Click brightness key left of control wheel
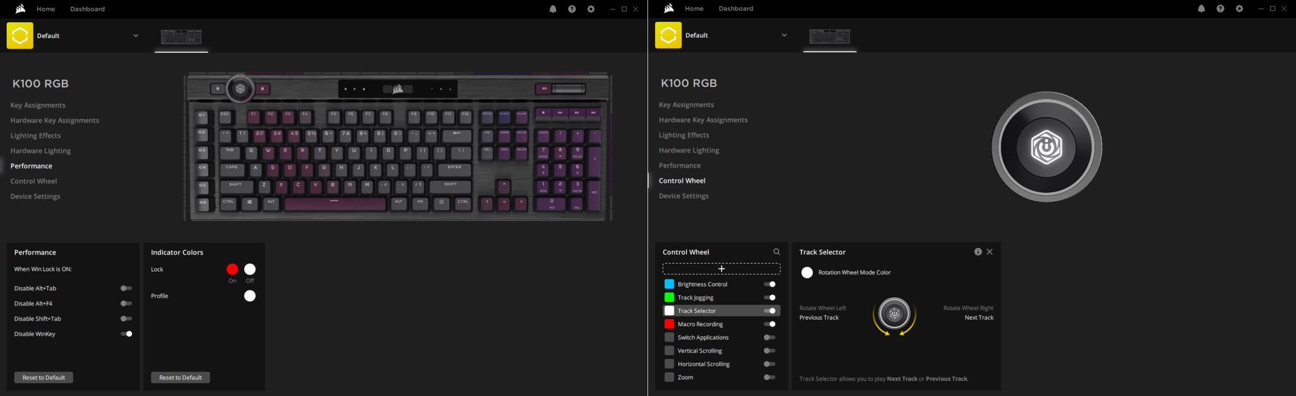 click(218, 89)
